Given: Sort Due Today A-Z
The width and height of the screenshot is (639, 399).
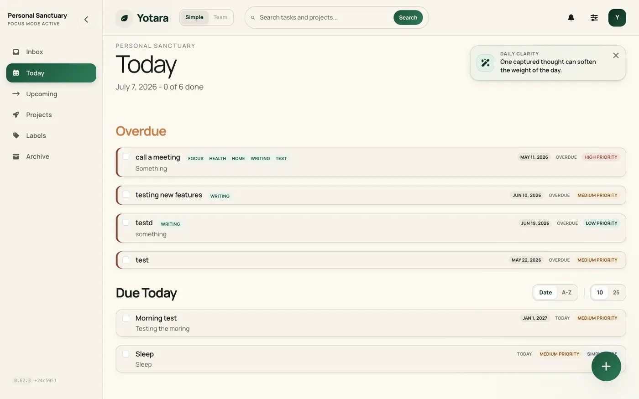Looking at the screenshot, I should (566, 293).
